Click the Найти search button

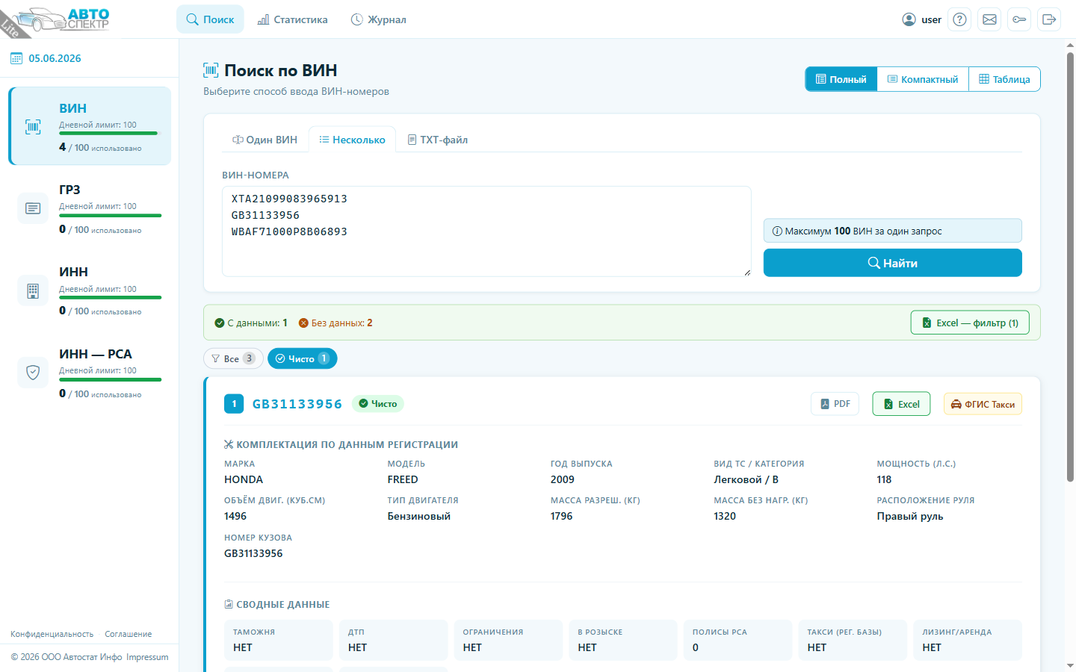coord(892,263)
